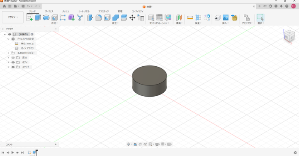Viewport: 299px width, 156px height.
Task: Expand the 原点 folder
Action: pos(8,58)
